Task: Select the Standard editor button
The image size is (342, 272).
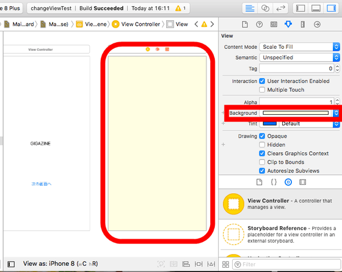Action: pyautogui.click(x=250, y=9)
